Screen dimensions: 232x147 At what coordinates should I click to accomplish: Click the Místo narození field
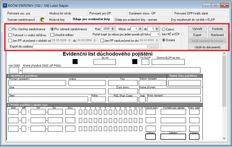tap(174, 100)
